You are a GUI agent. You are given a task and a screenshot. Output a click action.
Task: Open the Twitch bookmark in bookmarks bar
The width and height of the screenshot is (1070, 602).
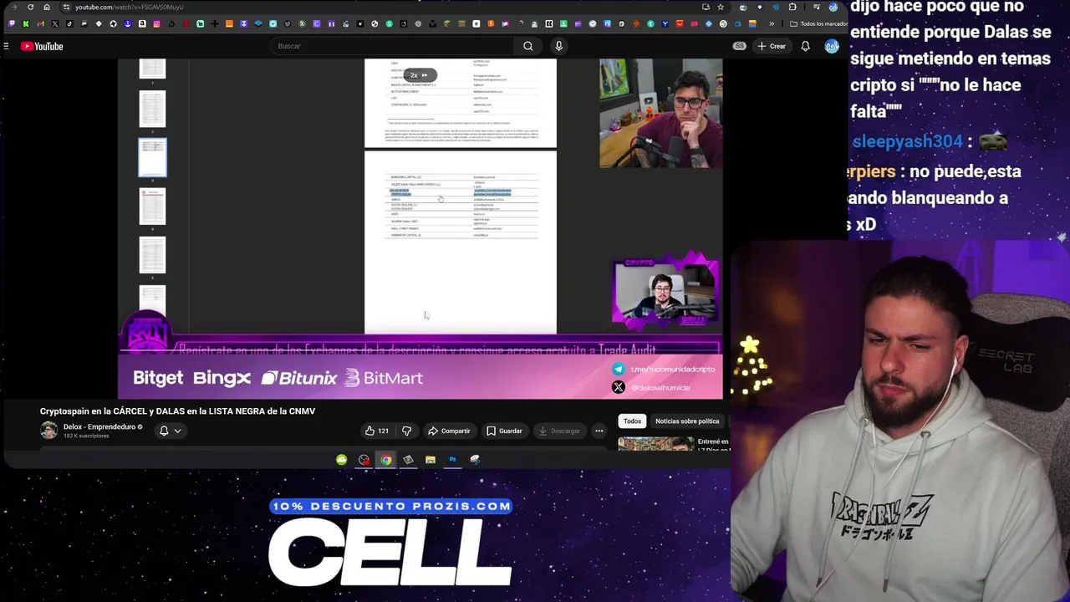(12, 23)
